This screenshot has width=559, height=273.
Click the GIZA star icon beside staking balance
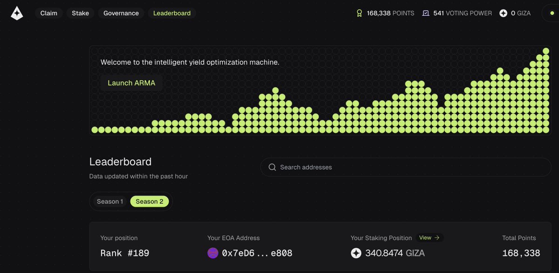click(x=356, y=253)
